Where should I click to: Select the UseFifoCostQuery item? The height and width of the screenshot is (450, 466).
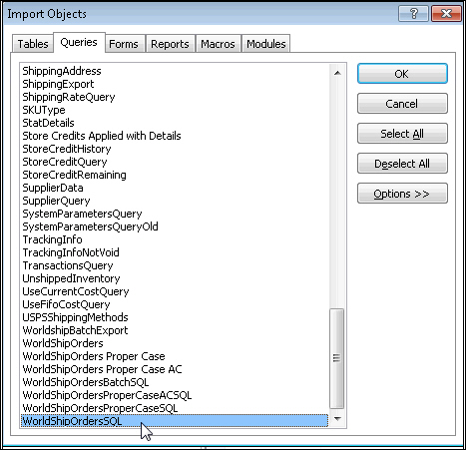66,304
